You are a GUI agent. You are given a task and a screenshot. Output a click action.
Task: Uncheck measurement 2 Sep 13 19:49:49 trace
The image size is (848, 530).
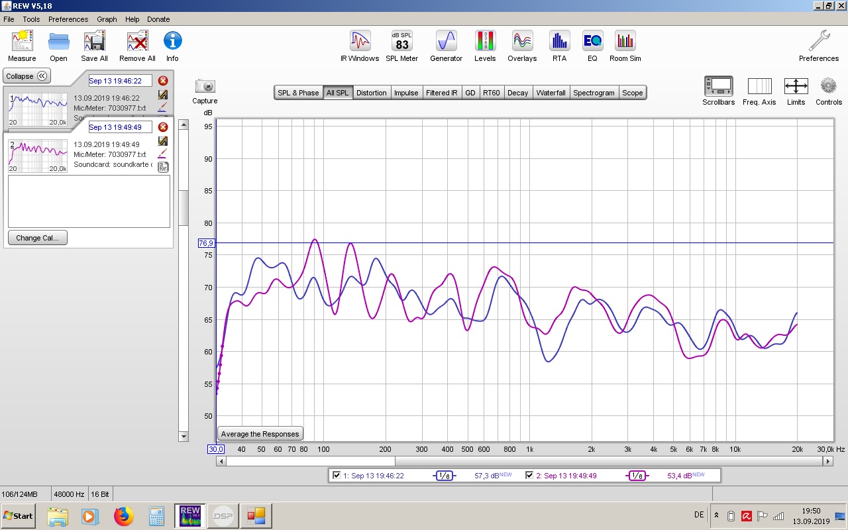530,475
